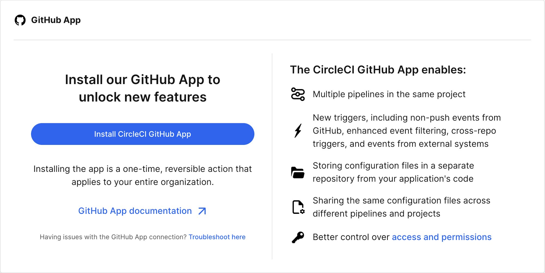Click the 'New triggers' feature description
This screenshot has width=545, height=273.
pyautogui.click(x=407, y=131)
